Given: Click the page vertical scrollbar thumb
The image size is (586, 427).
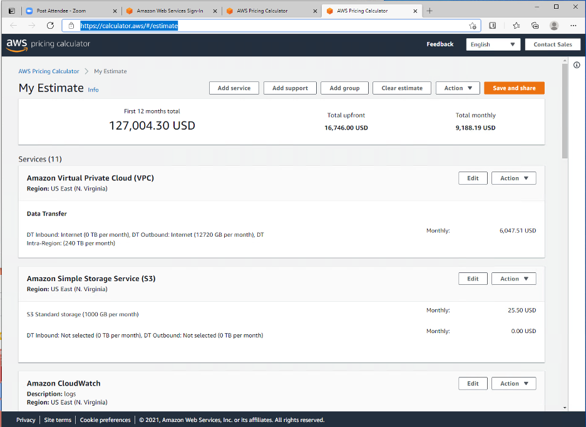Looking at the screenshot, I should (565, 111).
